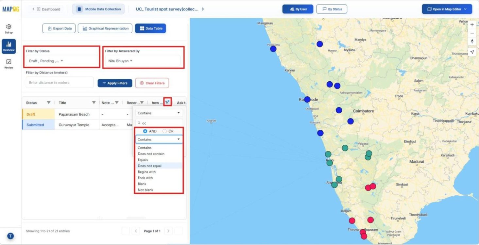Image resolution: width=479 pixels, height=245 pixels.
Task: Expand the Contains condition dropdown
Action: pos(159,139)
